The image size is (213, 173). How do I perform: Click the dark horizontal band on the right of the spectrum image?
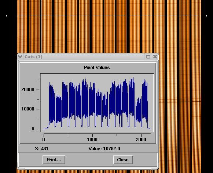pos(180,101)
